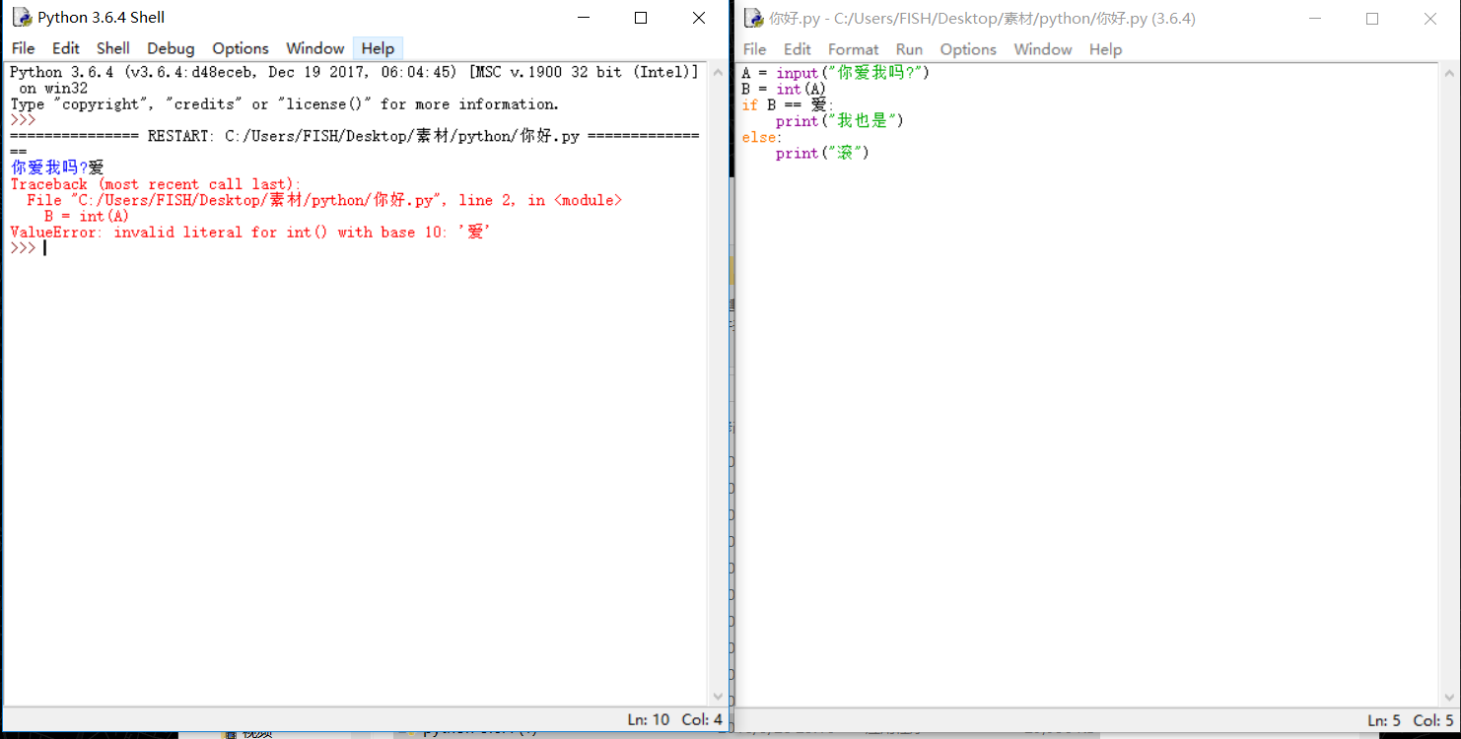Expand the Format menu in the editor
This screenshot has height=739, width=1461.
[x=853, y=49]
